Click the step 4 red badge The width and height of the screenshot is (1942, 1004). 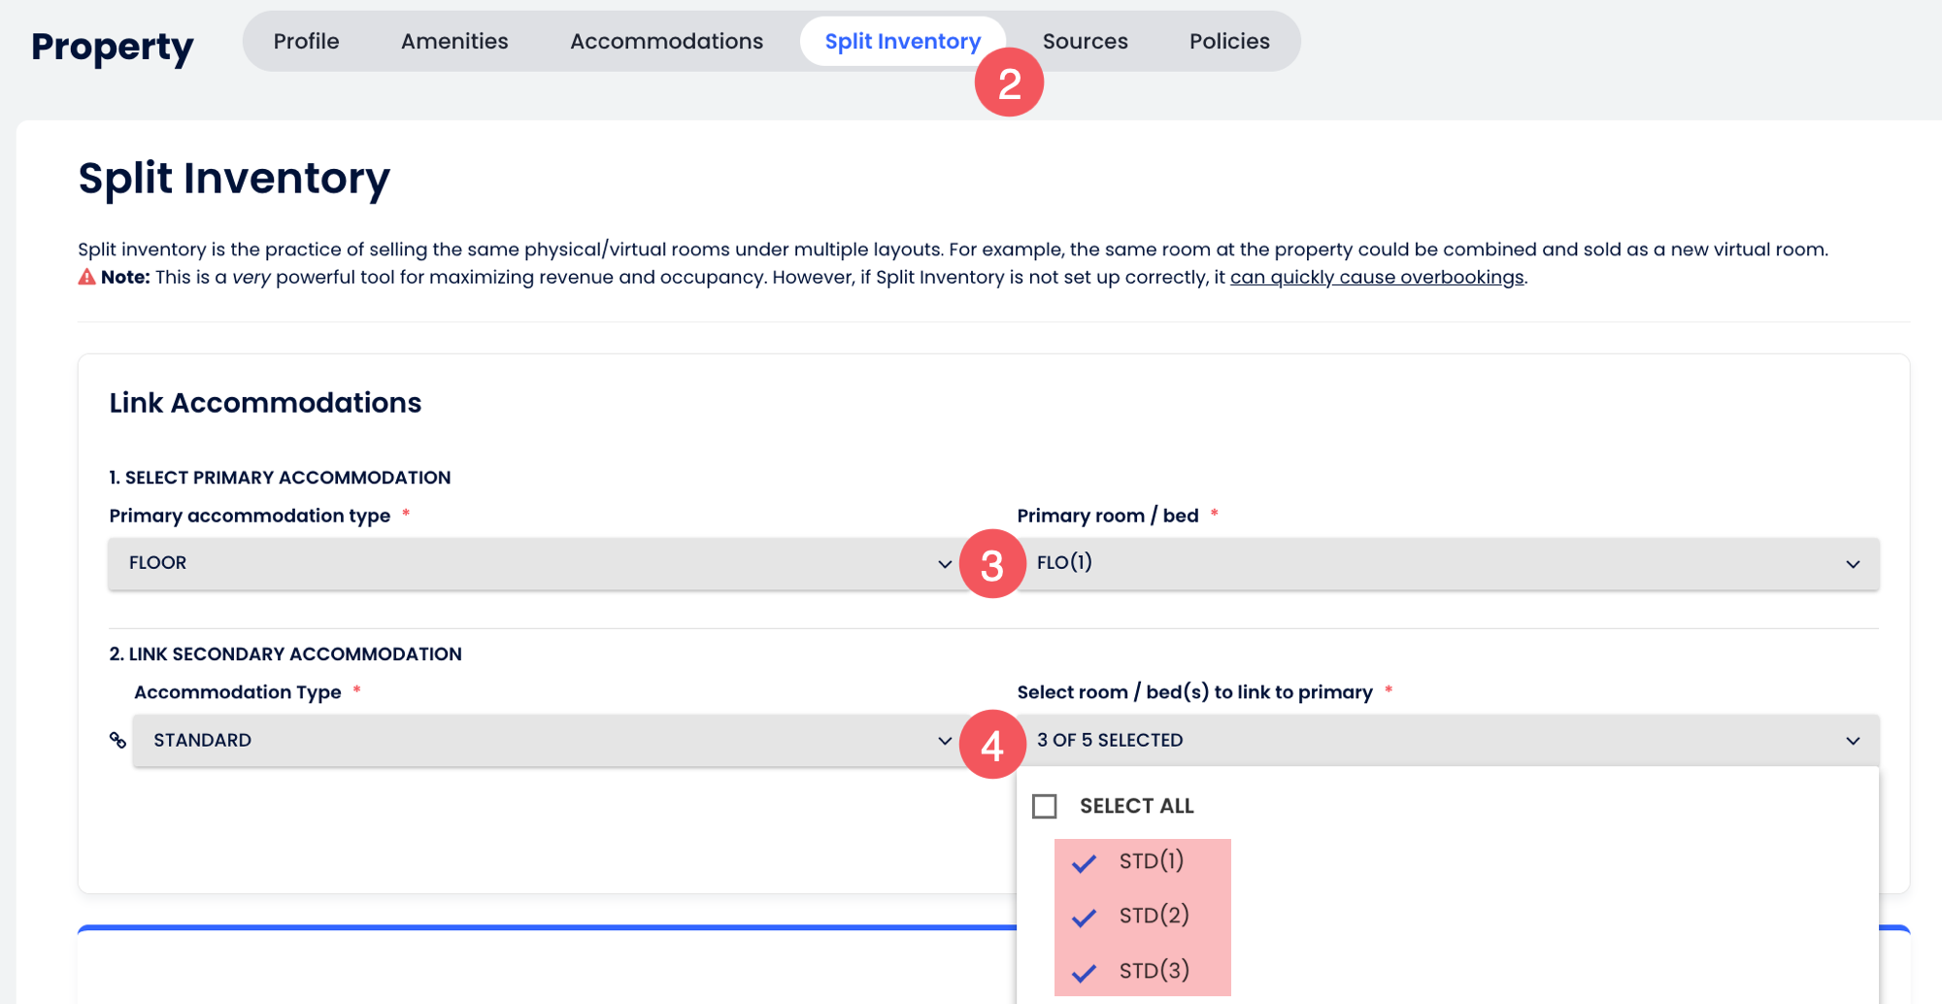coord(991,745)
